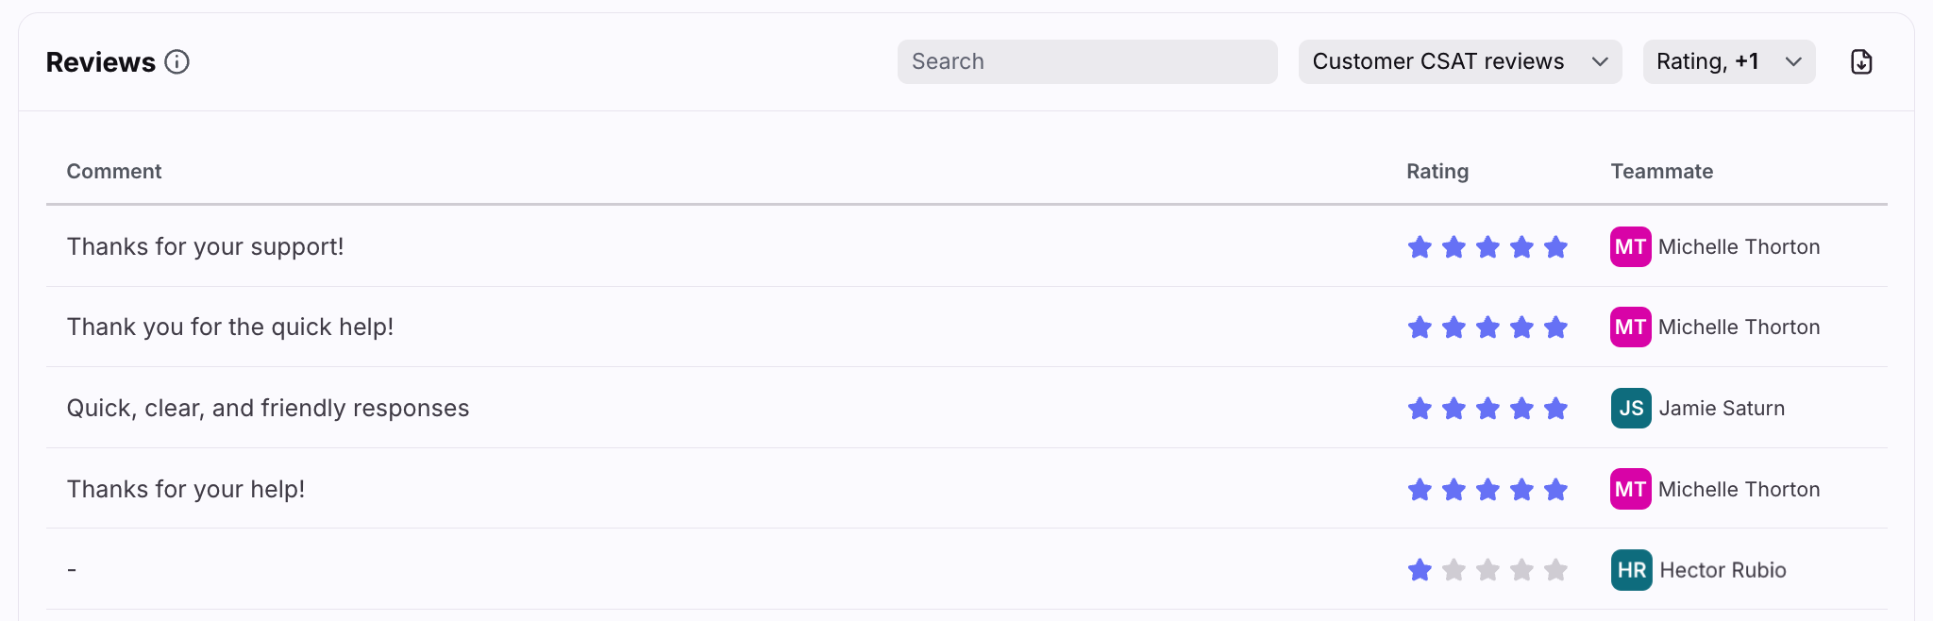This screenshot has width=1933, height=621.
Task: Click the chevron on the Rating, +1 filter
Action: click(1793, 62)
